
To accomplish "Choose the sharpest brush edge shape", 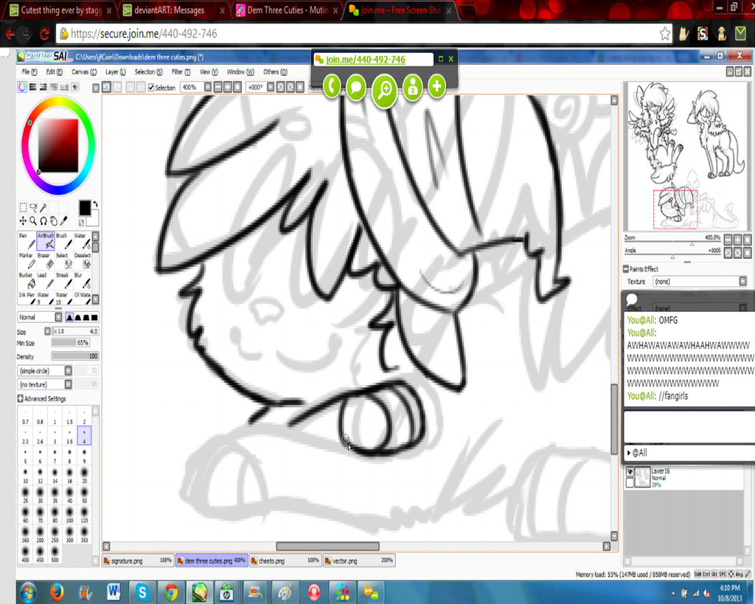I will point(70,317).
